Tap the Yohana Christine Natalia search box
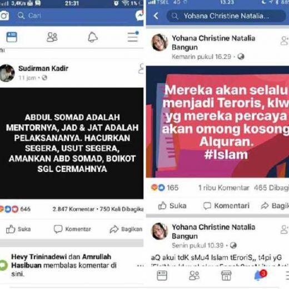Image resolution: width=289 pixels, height=289 pixels. click(x=226, y=16)
